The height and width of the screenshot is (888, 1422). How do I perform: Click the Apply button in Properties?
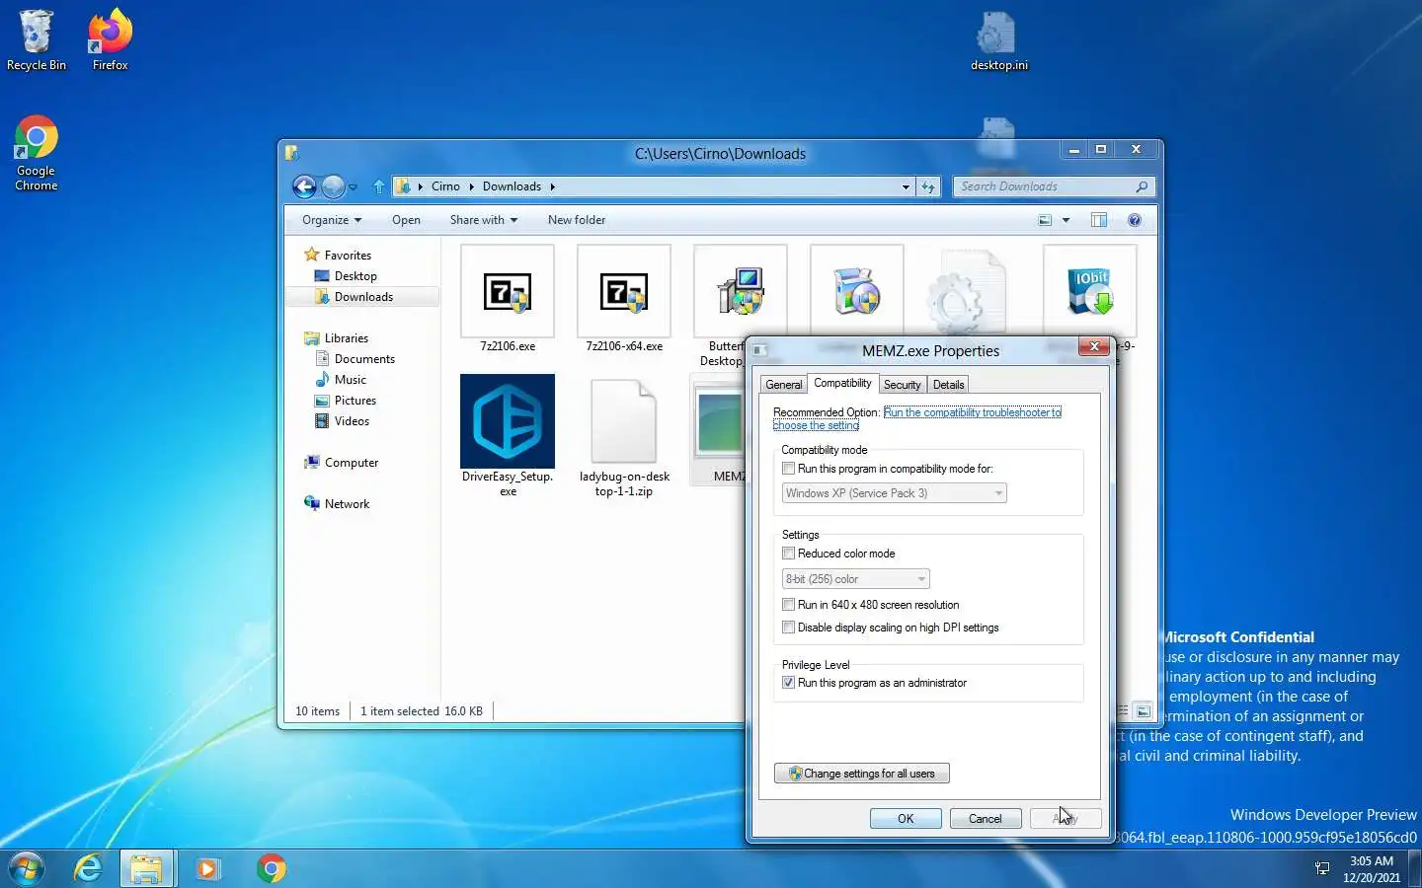pos(1065,819)
